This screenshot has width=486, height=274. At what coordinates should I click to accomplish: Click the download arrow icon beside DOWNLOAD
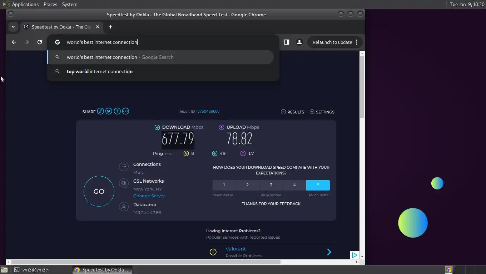157,127
